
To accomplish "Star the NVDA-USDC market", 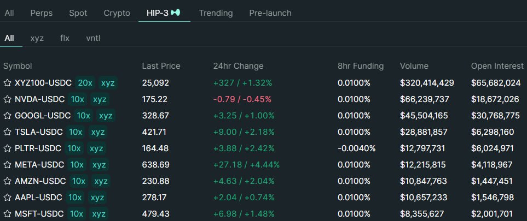I will point(8,99).
